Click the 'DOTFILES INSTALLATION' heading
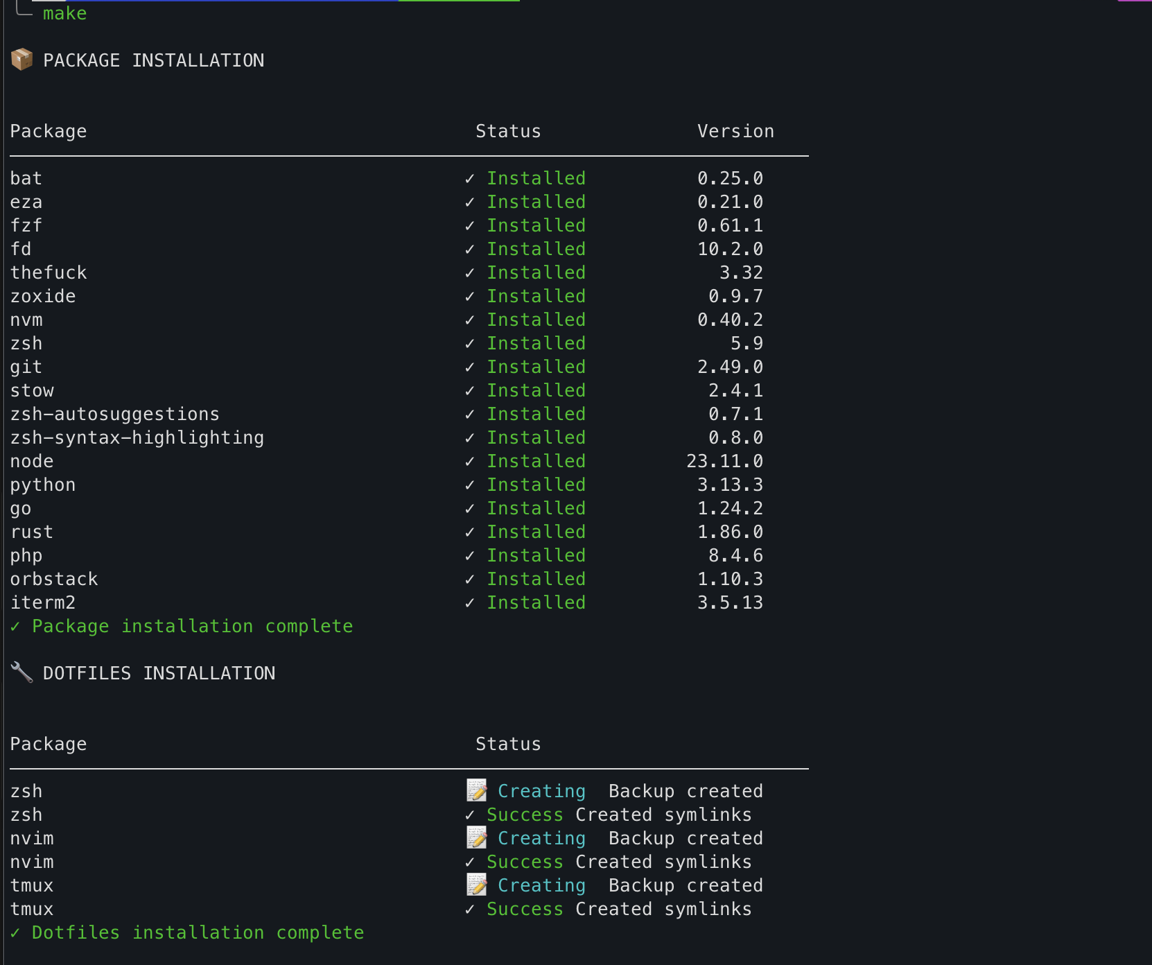1152x965 pixels. tap(159, 673)
